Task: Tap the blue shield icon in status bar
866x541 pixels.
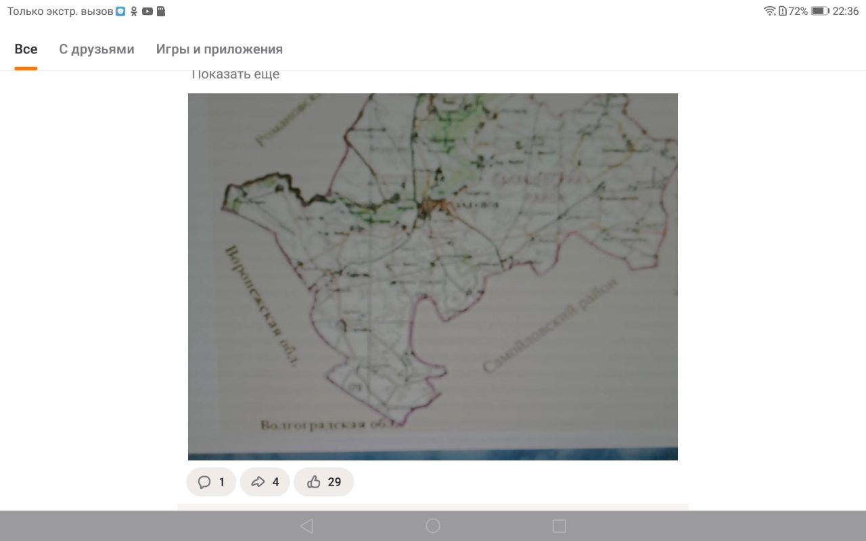Action: [120, 11]
